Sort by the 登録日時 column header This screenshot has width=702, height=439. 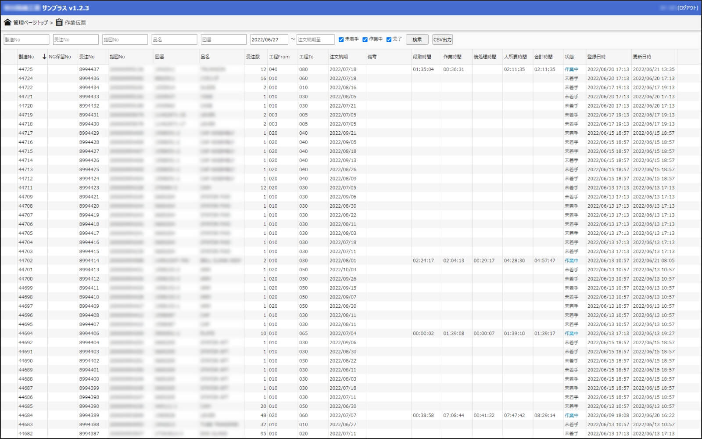(x=596, y=57)
